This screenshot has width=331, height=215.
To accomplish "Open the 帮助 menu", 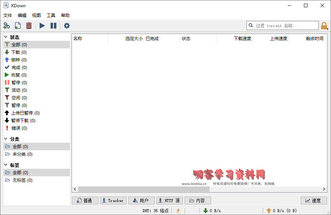I will tap(65, 16).
